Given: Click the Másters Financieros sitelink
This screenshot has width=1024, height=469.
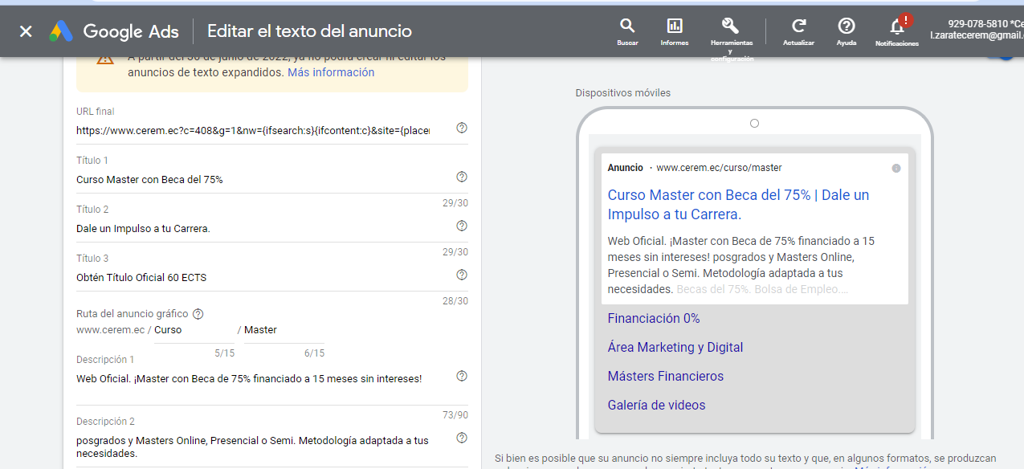Looking at the screenshot, I should [x=666, y=376].
